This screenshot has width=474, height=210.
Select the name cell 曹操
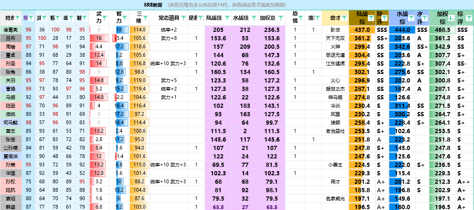(x=11, y=89)
